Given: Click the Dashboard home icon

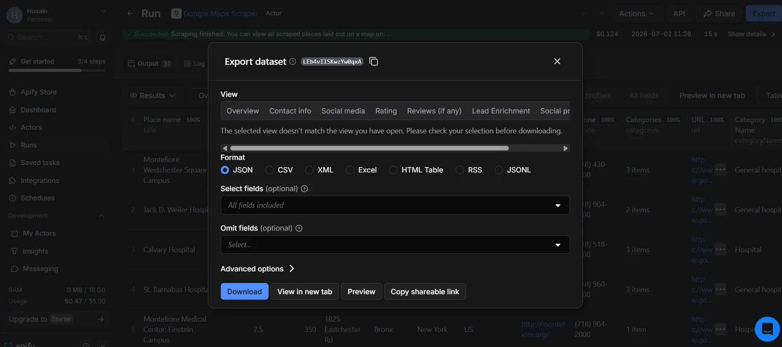Looking at the screenshot, I should coord(12,110).
